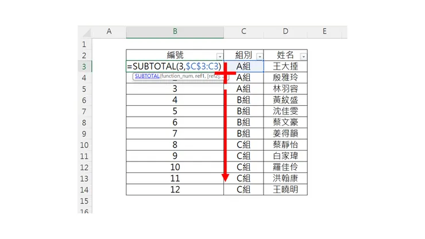Select row header 7

click(84, 111)
